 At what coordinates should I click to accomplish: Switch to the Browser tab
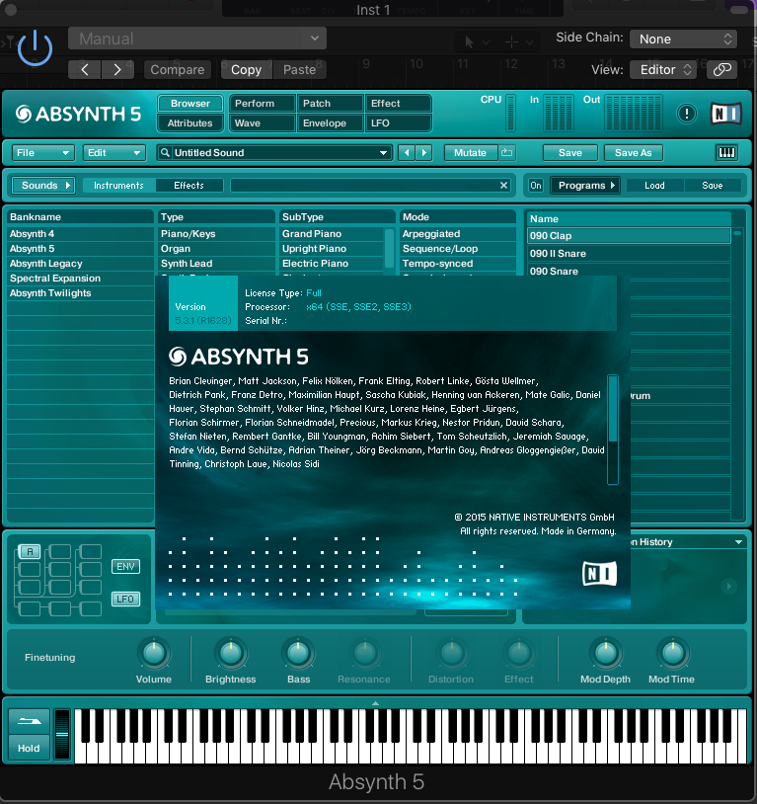190,103
